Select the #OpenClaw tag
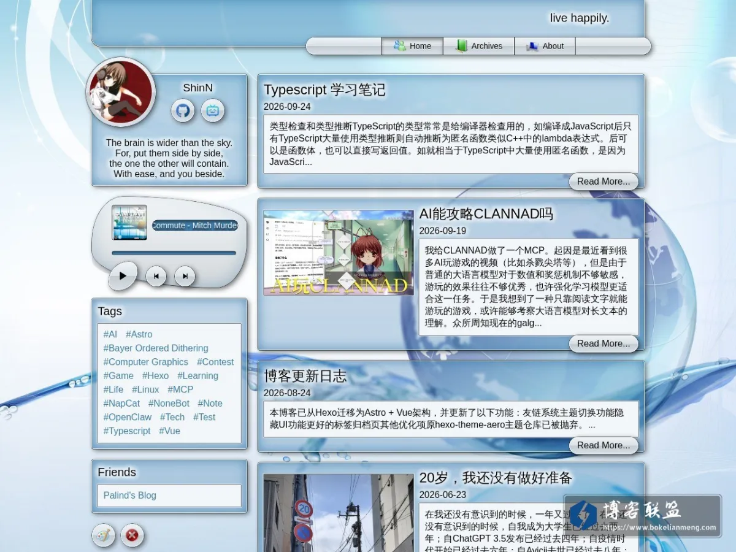The width and height of the screenshot is (736, 552). [128, 417]
